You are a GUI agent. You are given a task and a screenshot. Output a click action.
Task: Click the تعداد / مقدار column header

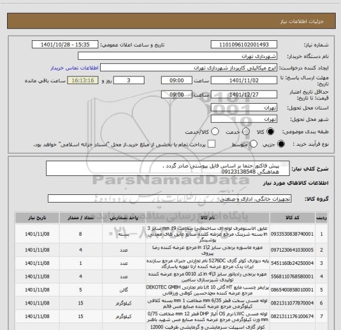point(81,217)
